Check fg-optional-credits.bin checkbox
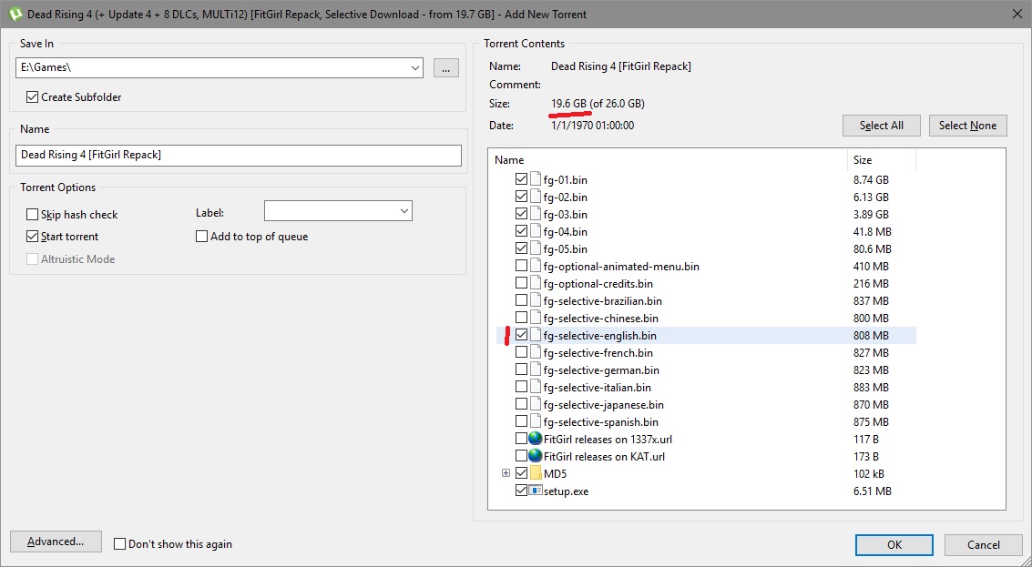Screen dimensions: 1032x567 521,284
